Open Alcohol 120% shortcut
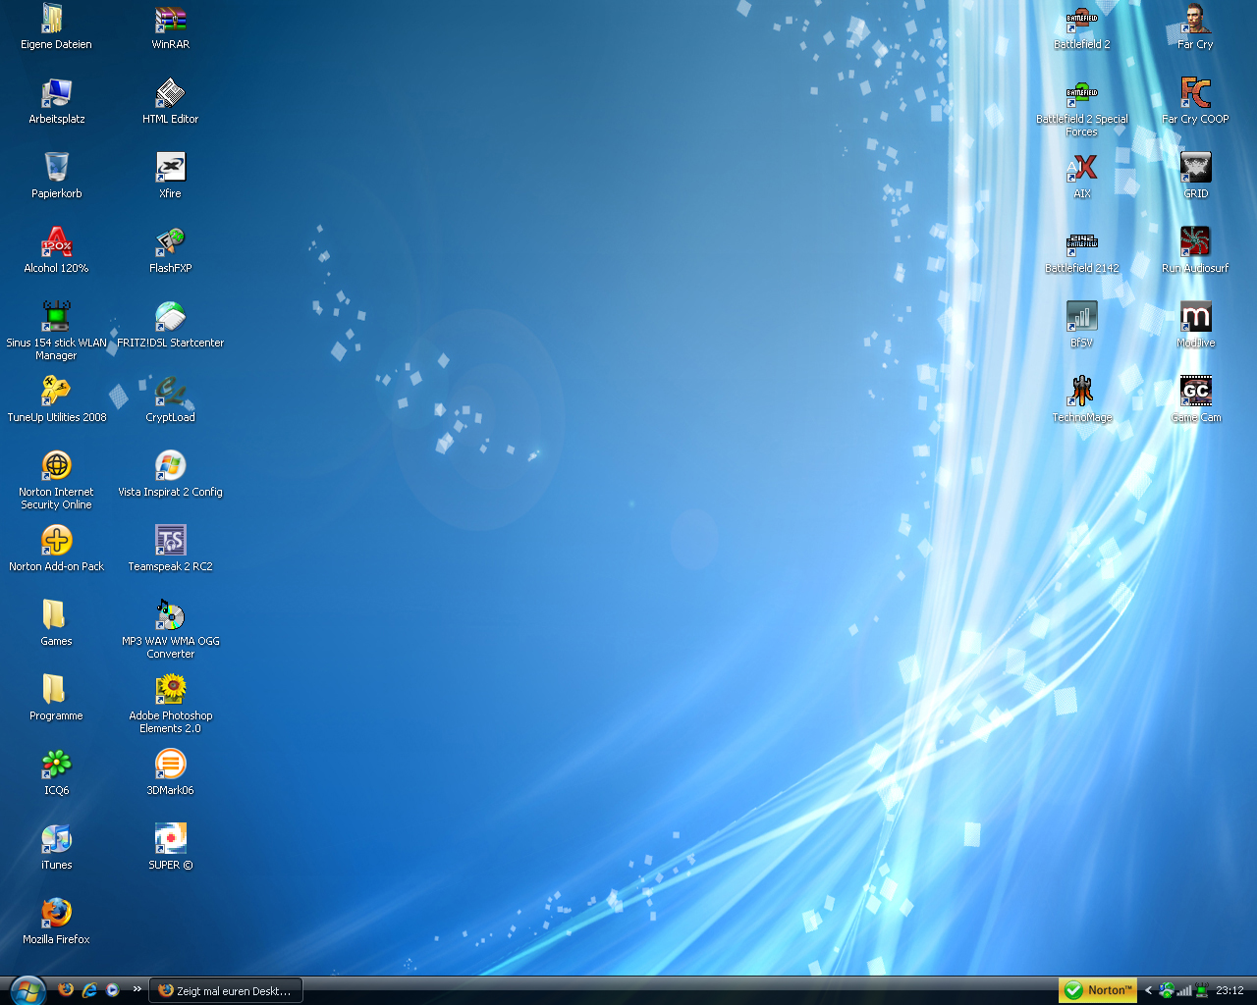The height and width of the screenshot is (1005, 1257). pos(56,243)
